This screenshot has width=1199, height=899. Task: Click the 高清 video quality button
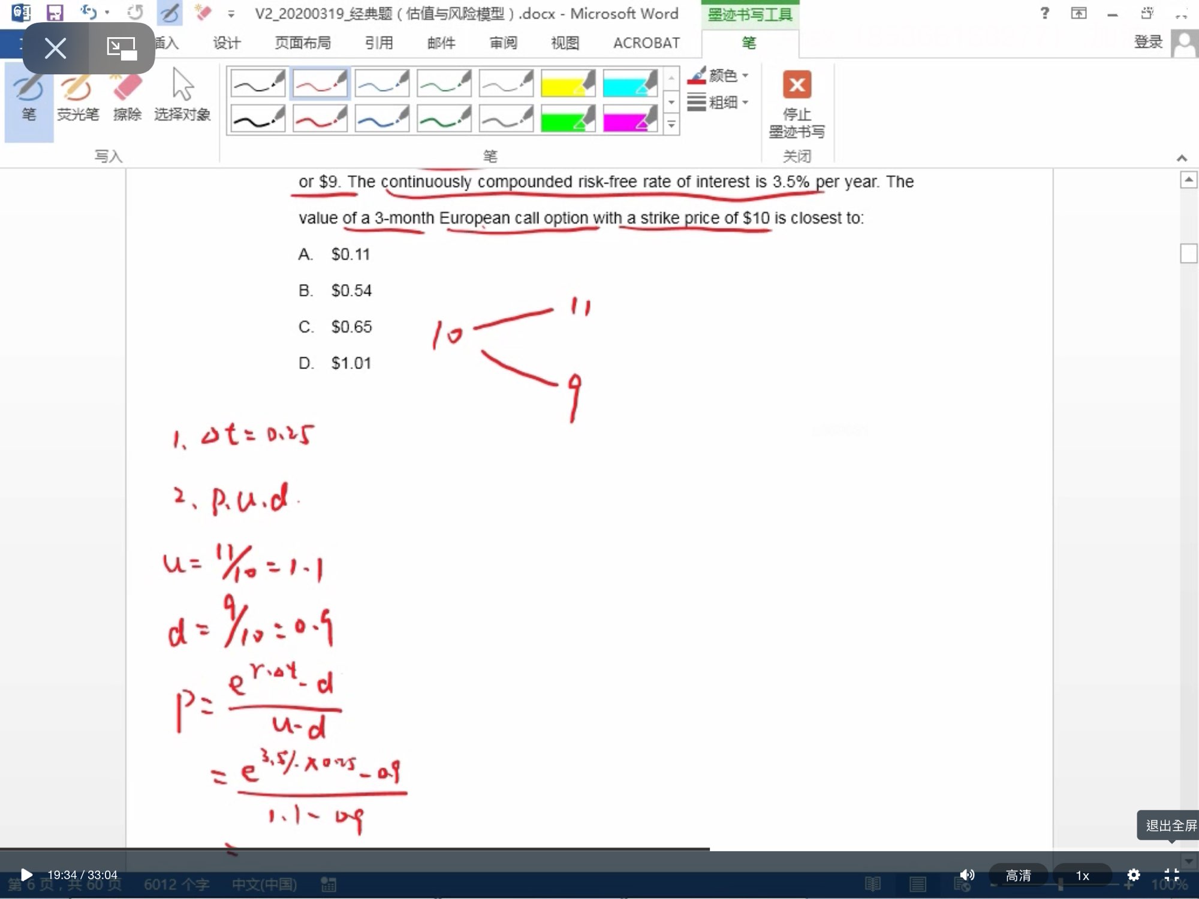point(1018,876)
